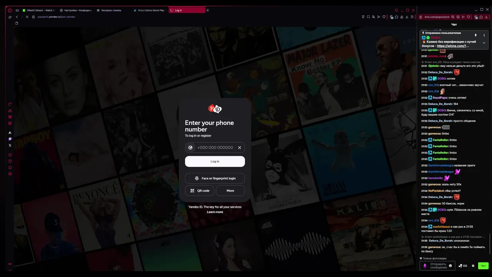Open the More login options

(x=230, y=190)
